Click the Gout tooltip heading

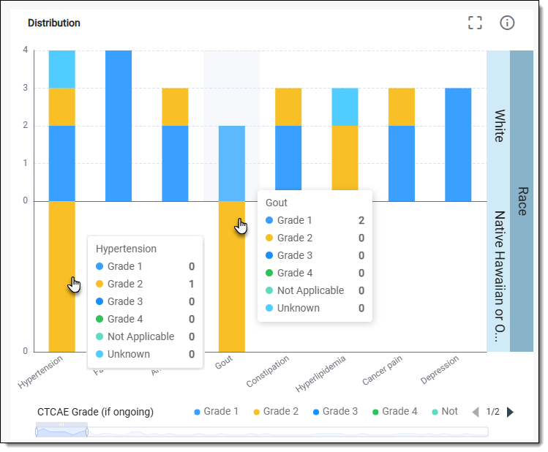(277, 203)
